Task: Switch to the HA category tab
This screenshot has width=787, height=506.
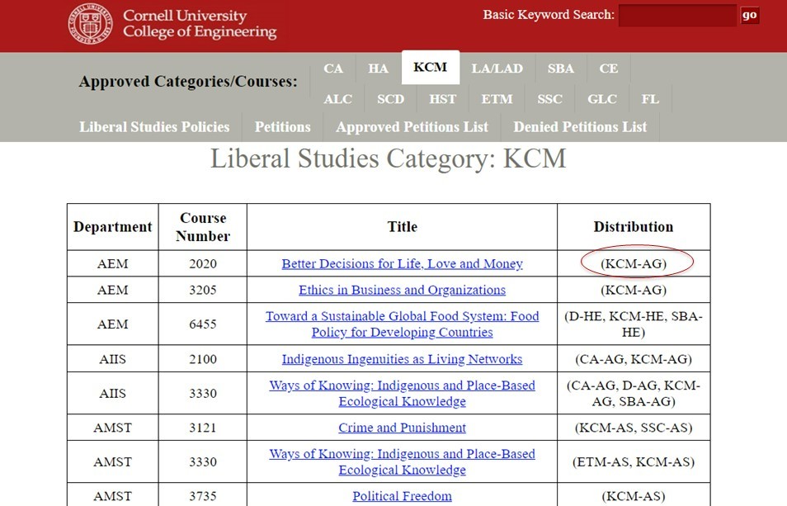Action: coord(378,69)
